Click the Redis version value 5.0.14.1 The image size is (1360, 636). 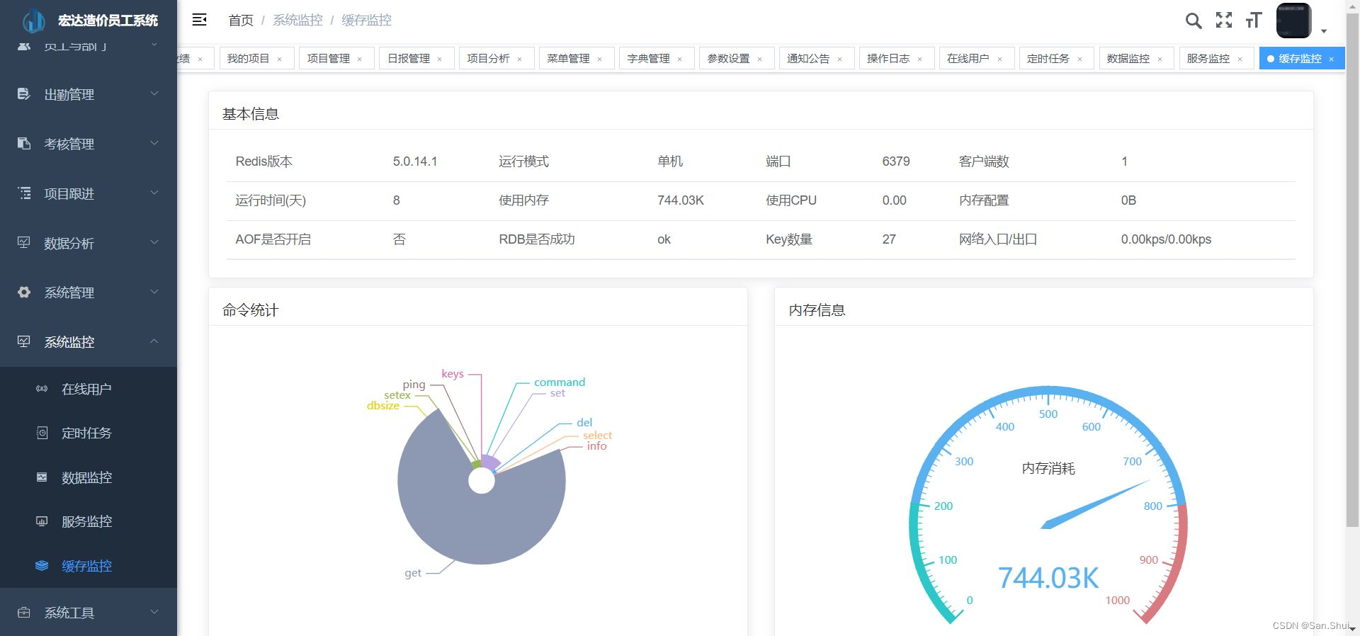click(x=415, y=161)
